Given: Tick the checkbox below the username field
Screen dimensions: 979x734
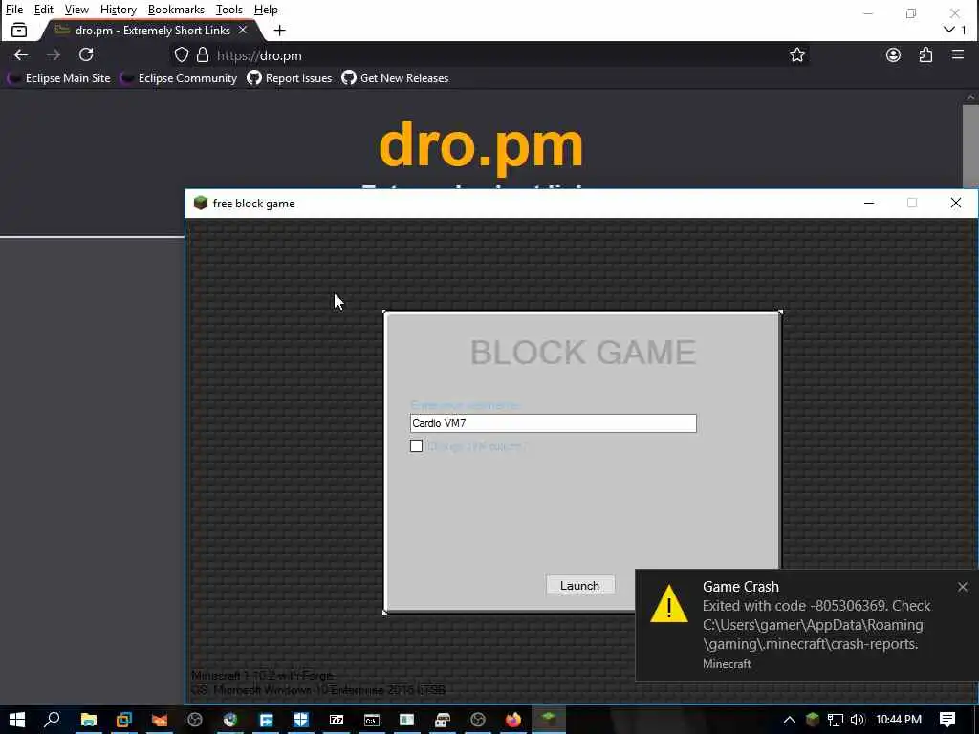Looking at the screenshot, I should click(417, 445).
